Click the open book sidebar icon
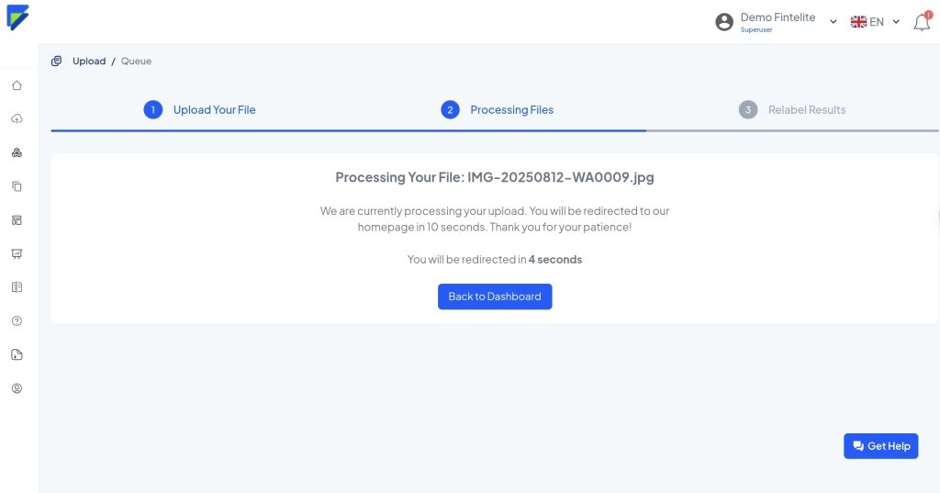The height and width of the screenshot is (493, 940). [17, 287]
